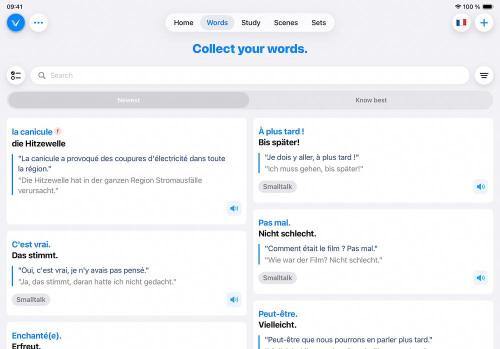The height and width of the screenshot is (349, 500).
Task: Tap the blue V app logo icon
Action: [x=16, y=22]
